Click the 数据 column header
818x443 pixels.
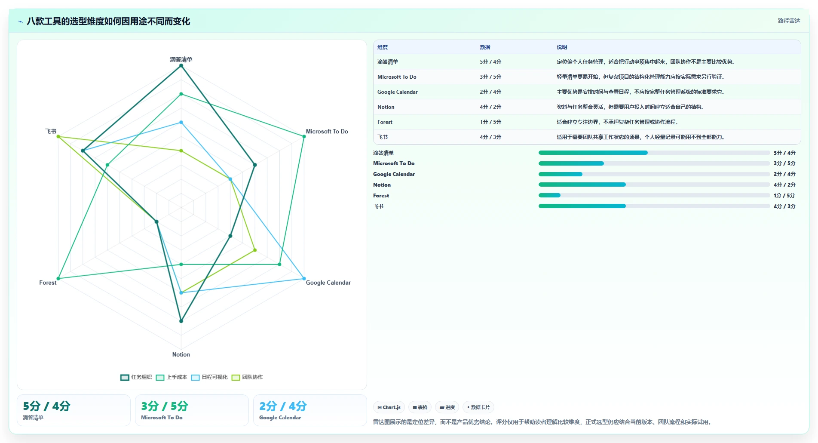[x=485, y=47]
